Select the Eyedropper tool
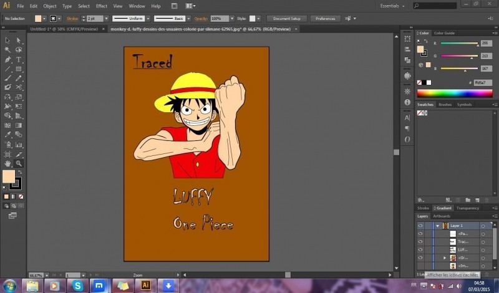The height and width of the screenshot is (293, 499). click(x=7, y=134)
